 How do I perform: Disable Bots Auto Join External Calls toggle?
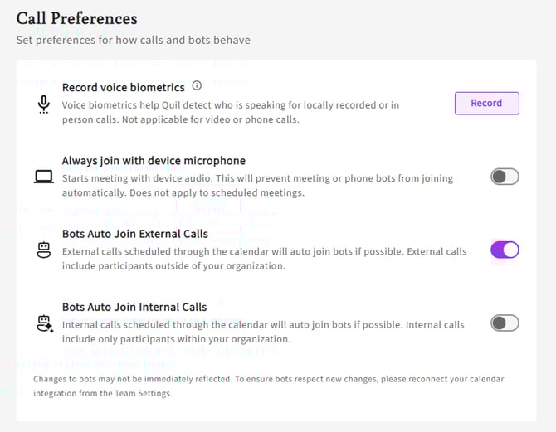pos(505,250)
